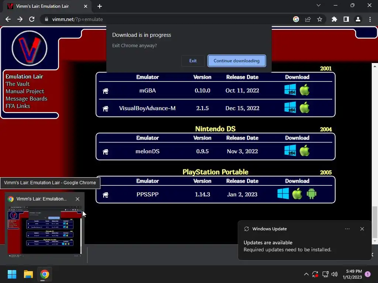Click the Vimm's Lair V logo
378x283 pixels.
click(30, 48)
